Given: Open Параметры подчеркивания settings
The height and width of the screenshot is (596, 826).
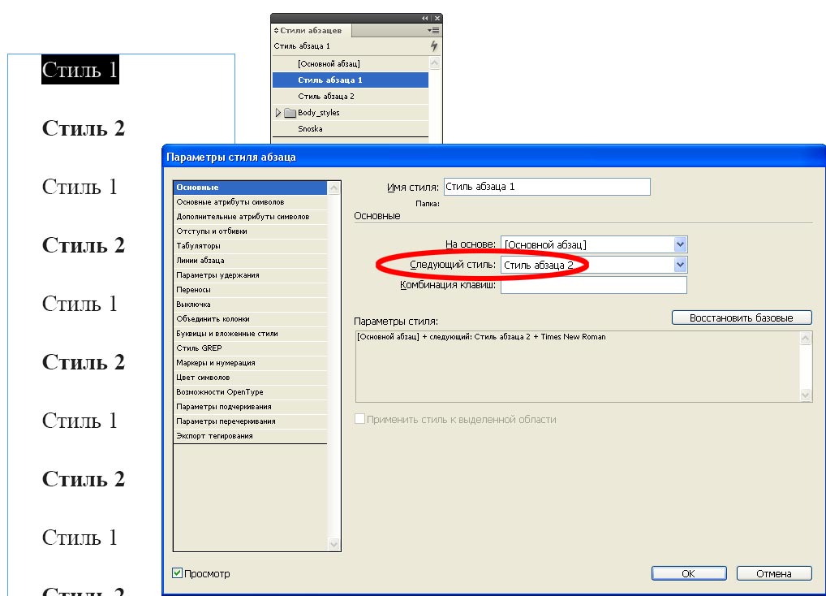Looking at the screenshot, I should 250,406.
